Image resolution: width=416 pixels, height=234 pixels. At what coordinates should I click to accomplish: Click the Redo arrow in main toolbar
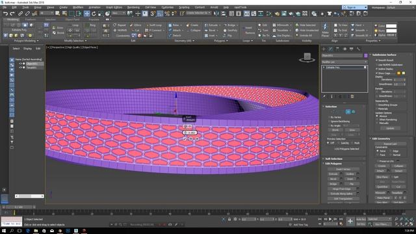tap(12, 13)
